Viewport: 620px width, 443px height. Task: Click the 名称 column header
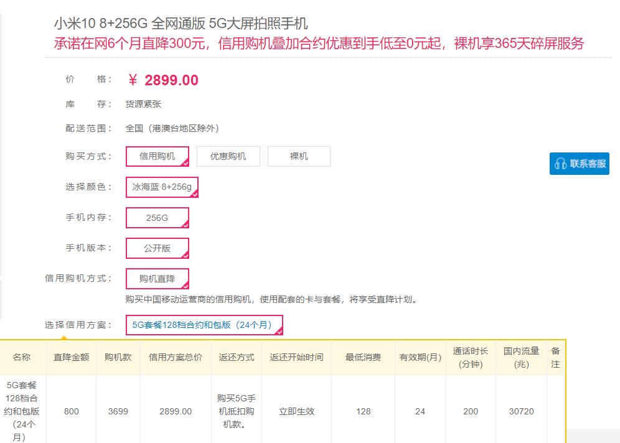coord(23,357)
